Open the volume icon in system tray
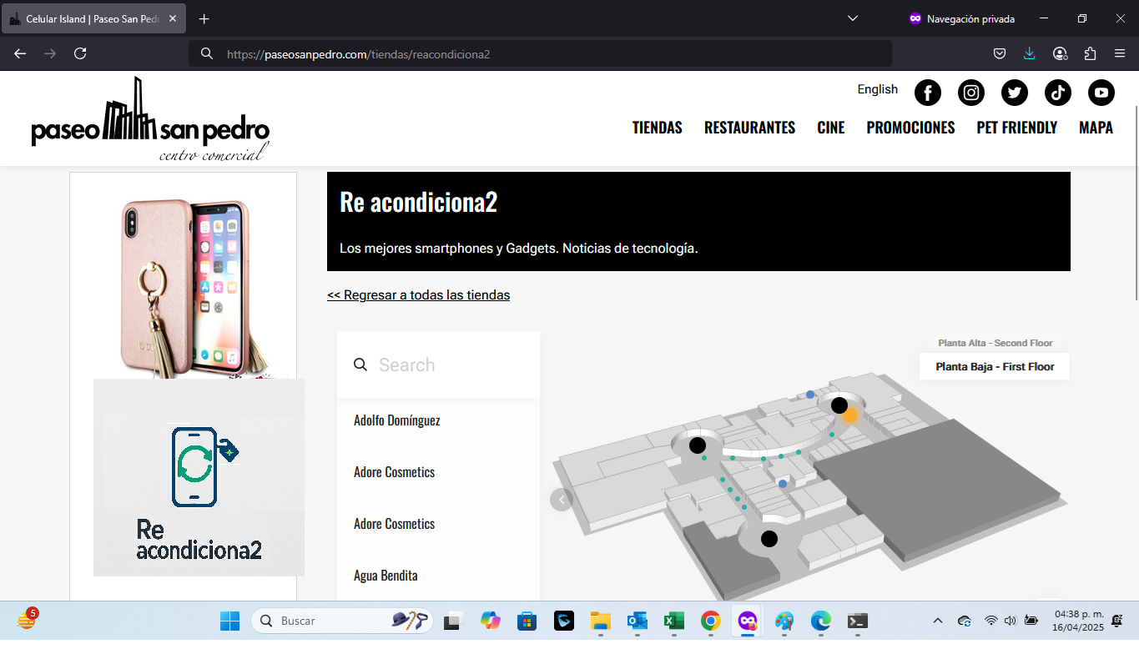Image resolution: width=1139 pixels, height=649 pixels. (x=1010, y=621)
